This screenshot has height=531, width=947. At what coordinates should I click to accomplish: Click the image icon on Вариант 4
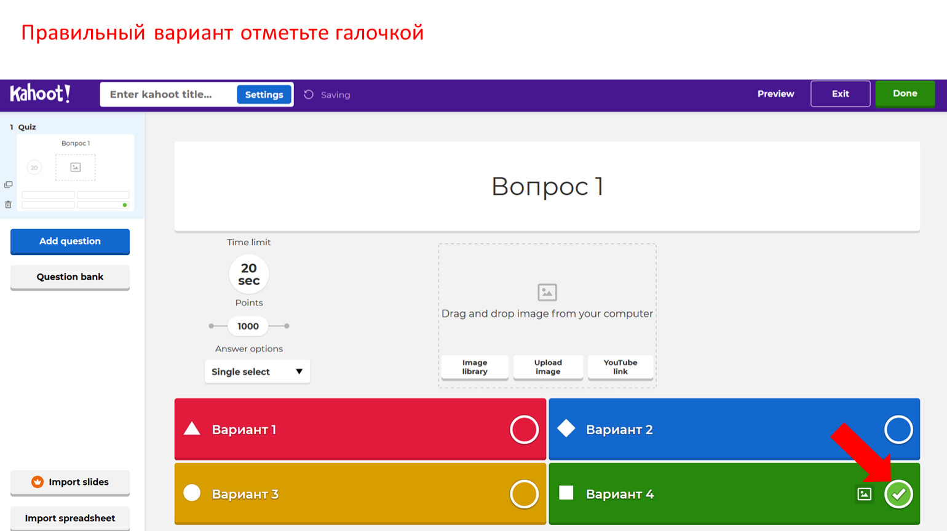tap(864, 494)
